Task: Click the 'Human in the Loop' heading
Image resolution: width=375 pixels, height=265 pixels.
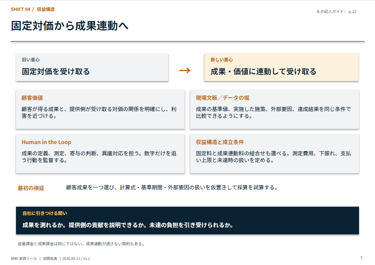Action: (46, 142)
